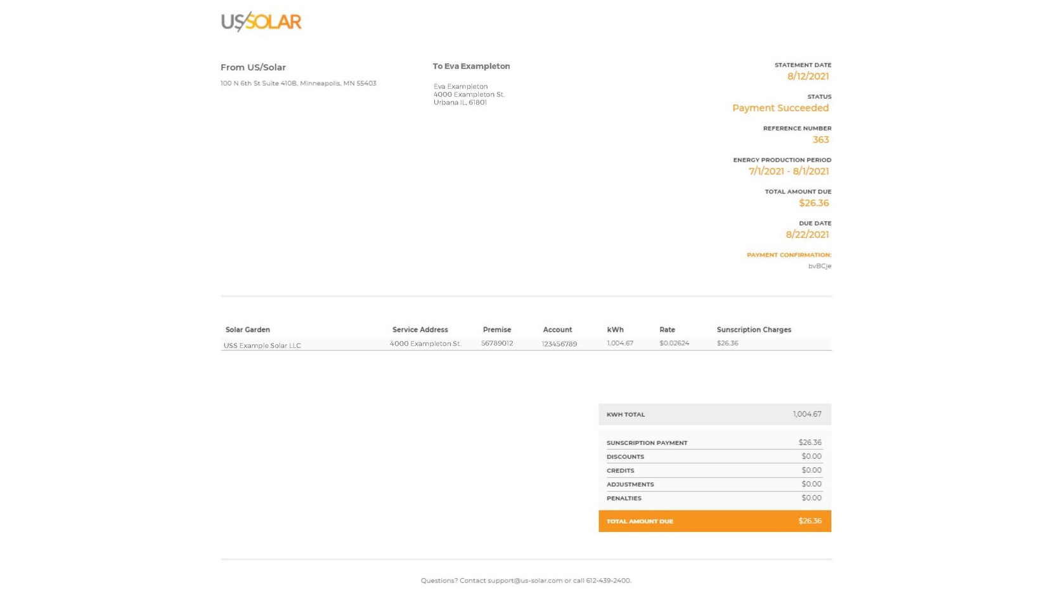Click the payment confirmation code bvBCje
The height and width of the screenshot is (613, 1053).
coord(819,266)
